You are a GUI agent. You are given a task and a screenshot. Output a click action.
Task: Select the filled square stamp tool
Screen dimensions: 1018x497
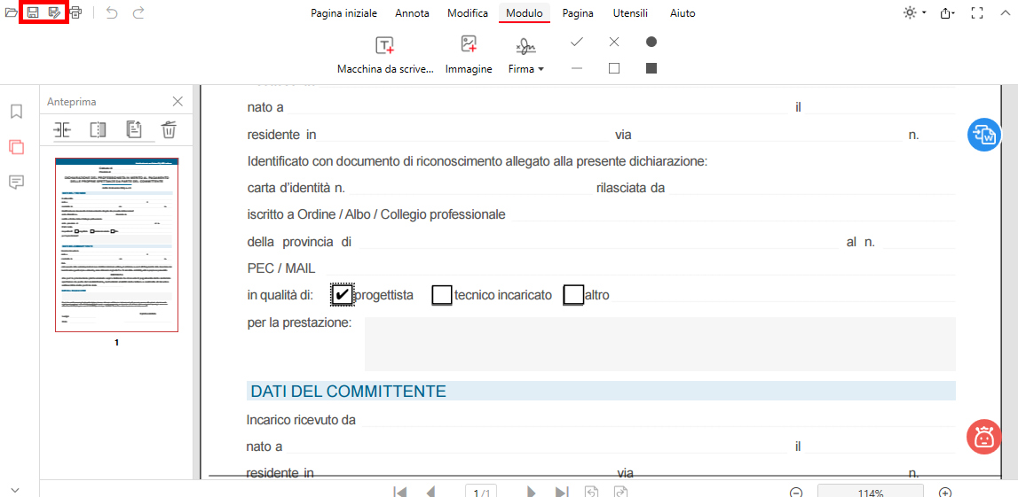click(x=651, y=68)
